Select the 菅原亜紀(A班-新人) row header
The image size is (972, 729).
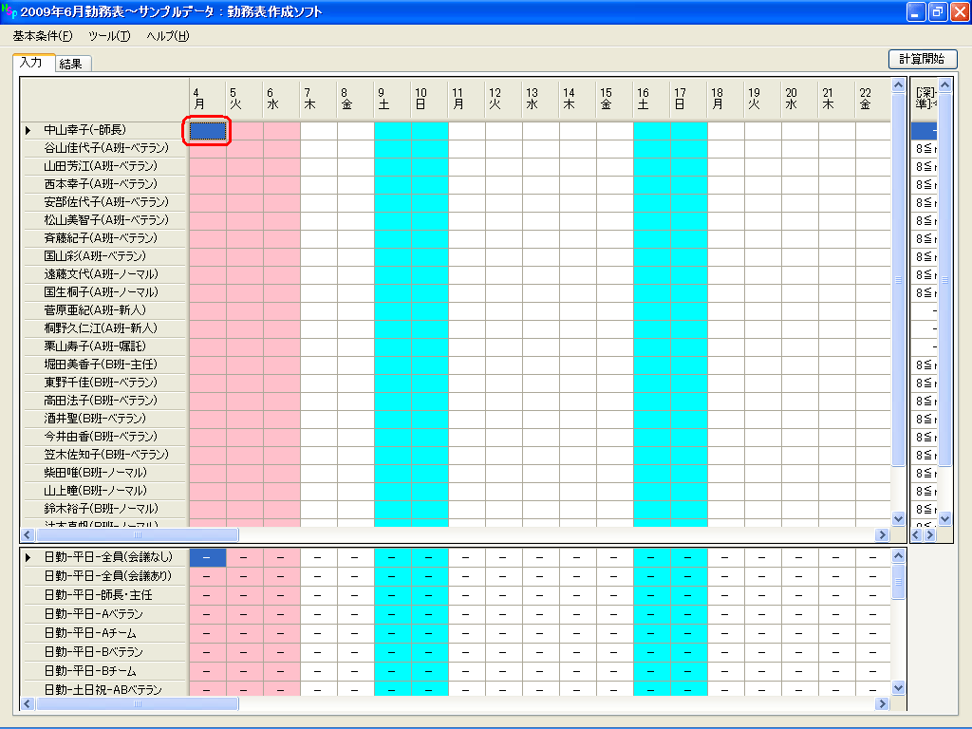pyautogui.click(x=104, y=310)
